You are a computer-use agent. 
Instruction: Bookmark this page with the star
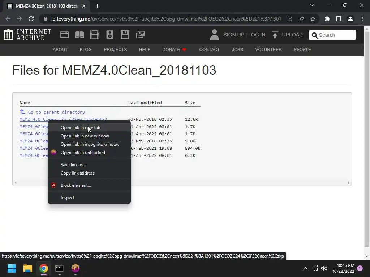[313, 19]
